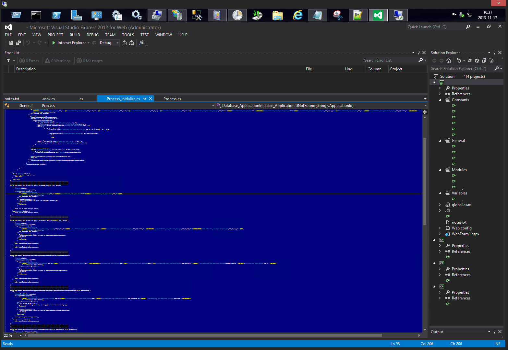Toggle the 0 Errors filter

29,61
